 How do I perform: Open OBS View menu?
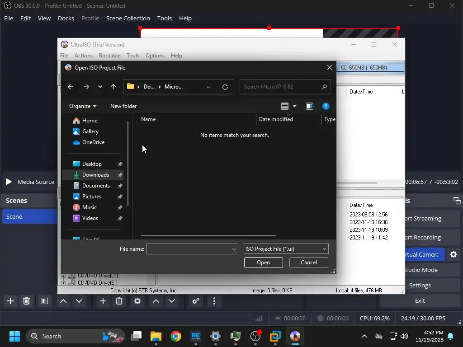coord(44,18)
